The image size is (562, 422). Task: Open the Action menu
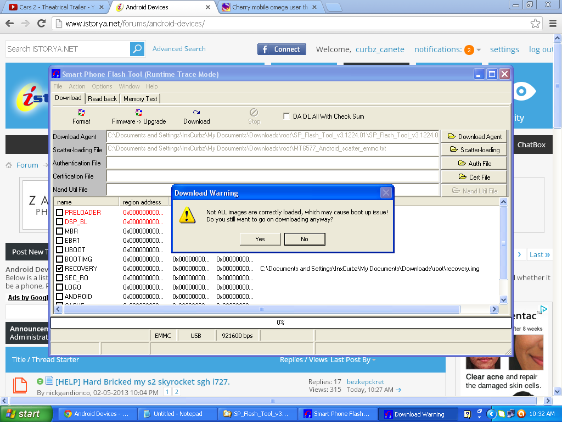[x=77, y=86]
